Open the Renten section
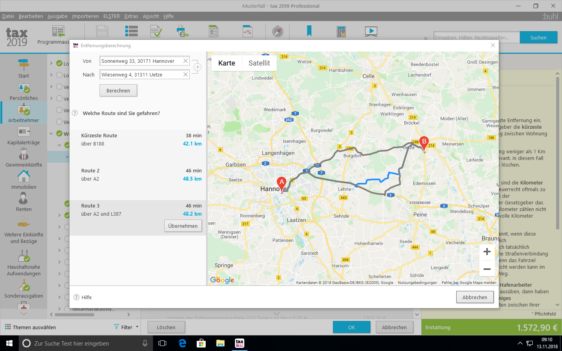This screenshot has width=562, height=351. 23,202
